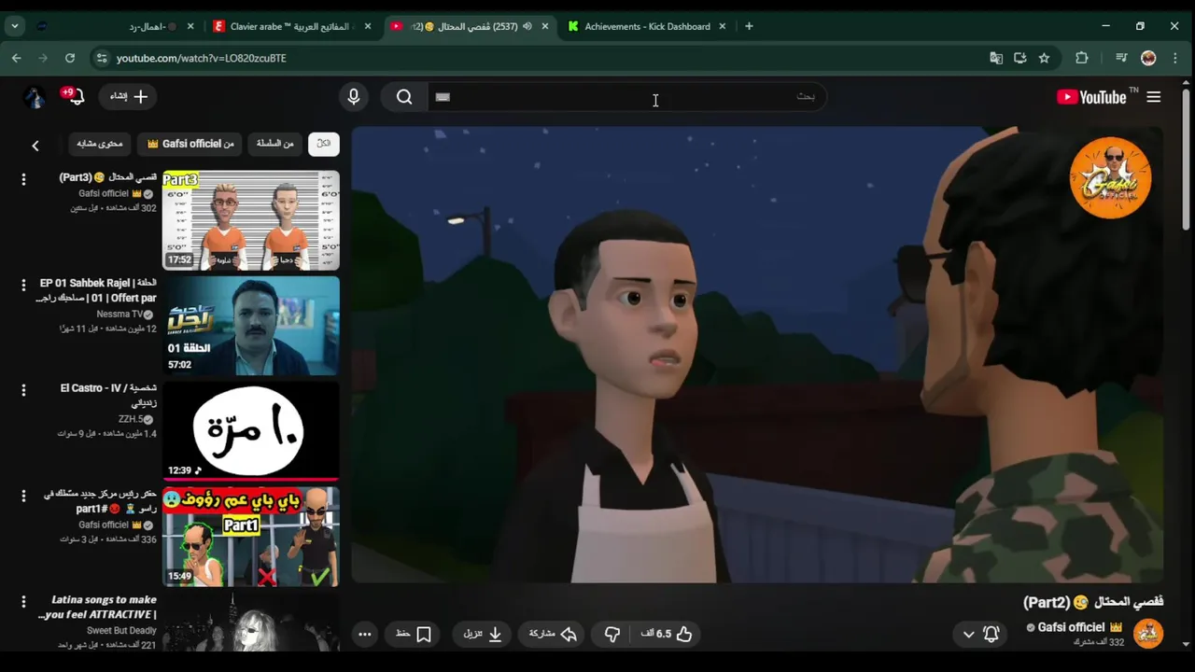Viewport: 1195px width, 672px height.
Task: Close the Clavier arabe tab
Action: [368, 26]
